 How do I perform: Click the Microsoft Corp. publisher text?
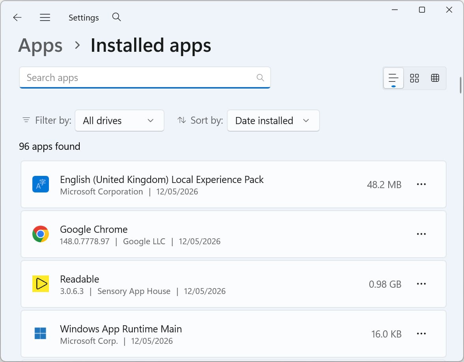coord(89,341)
